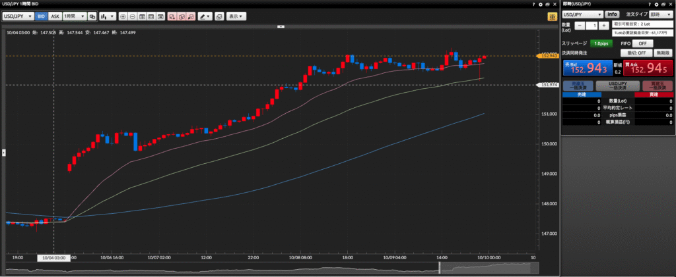
Task: Select the BID price tab
Action: pyautogui.click(x=42, y=15)
